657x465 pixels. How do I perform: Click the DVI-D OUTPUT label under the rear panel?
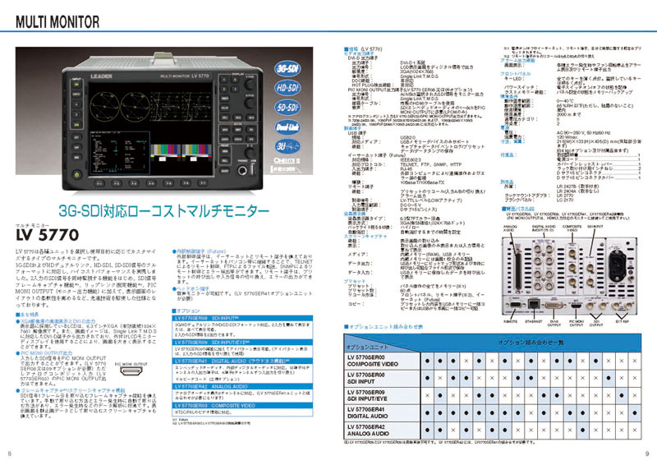554,323
